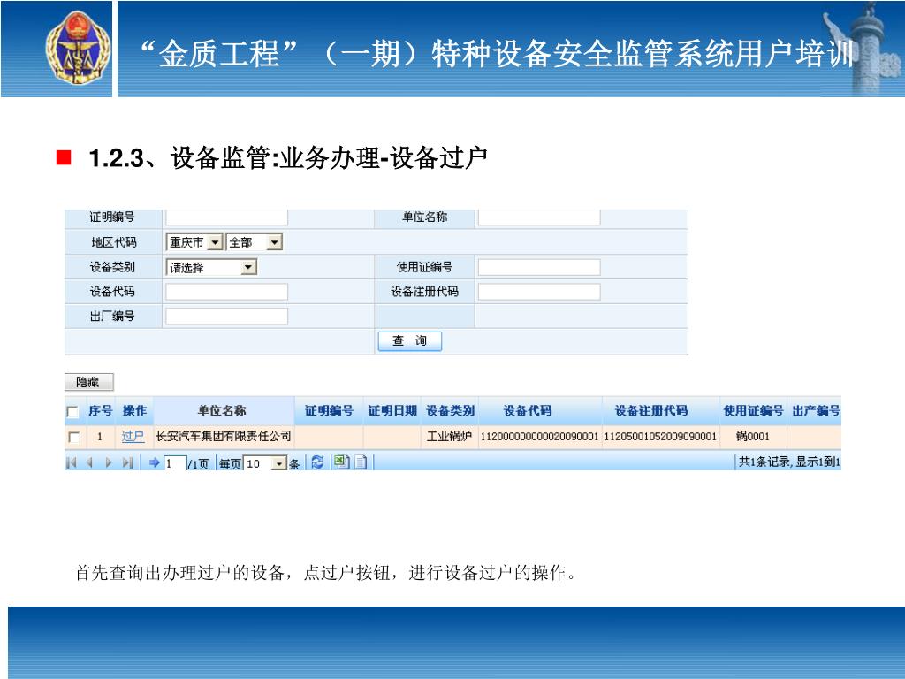Check the row for 长安汽车集团有限责任公司
The height and width of the screenshot is (679, 905).
pyautogui.click(x=74, y=437)
